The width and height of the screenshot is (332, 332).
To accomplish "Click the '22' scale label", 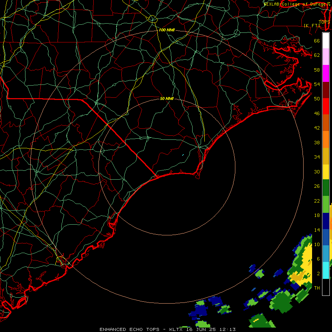I will tap(317, 201).
